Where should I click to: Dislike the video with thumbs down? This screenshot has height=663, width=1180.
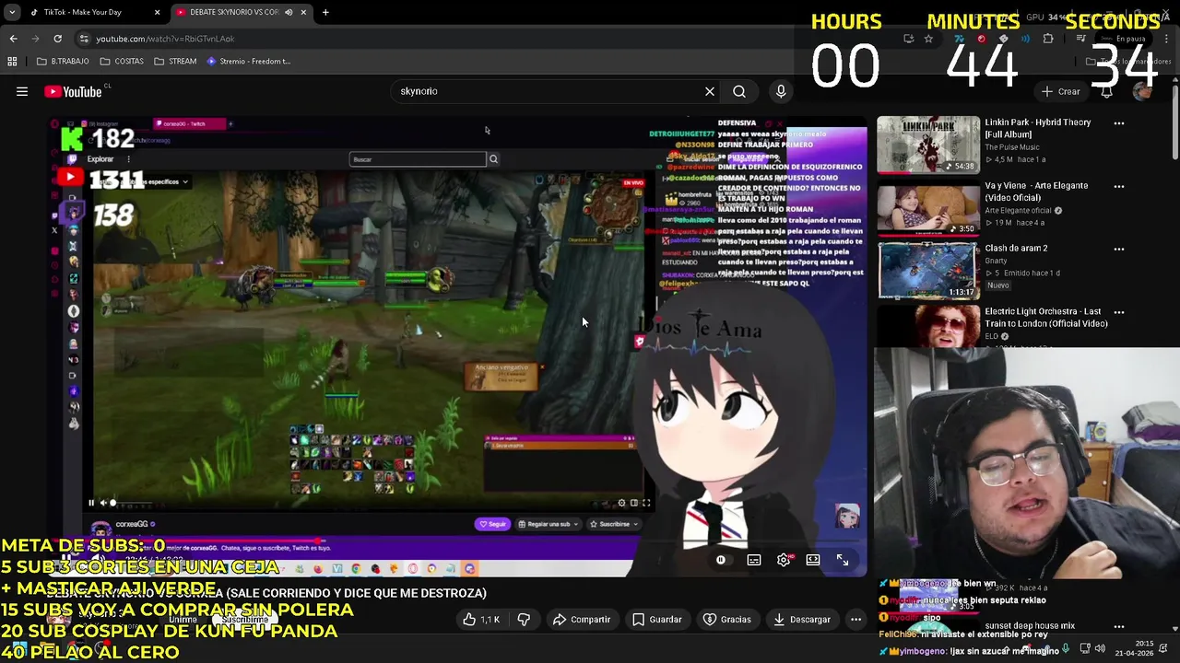[524, 620]
